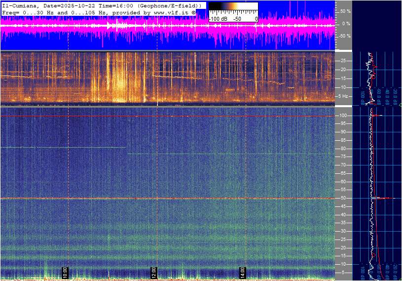Click the 12:00 time marker label

click(x=153, y=272)
